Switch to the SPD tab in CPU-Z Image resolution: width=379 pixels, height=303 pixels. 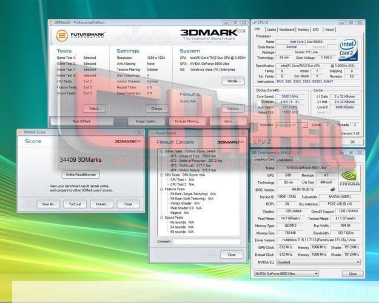click(x=316, y=30)
